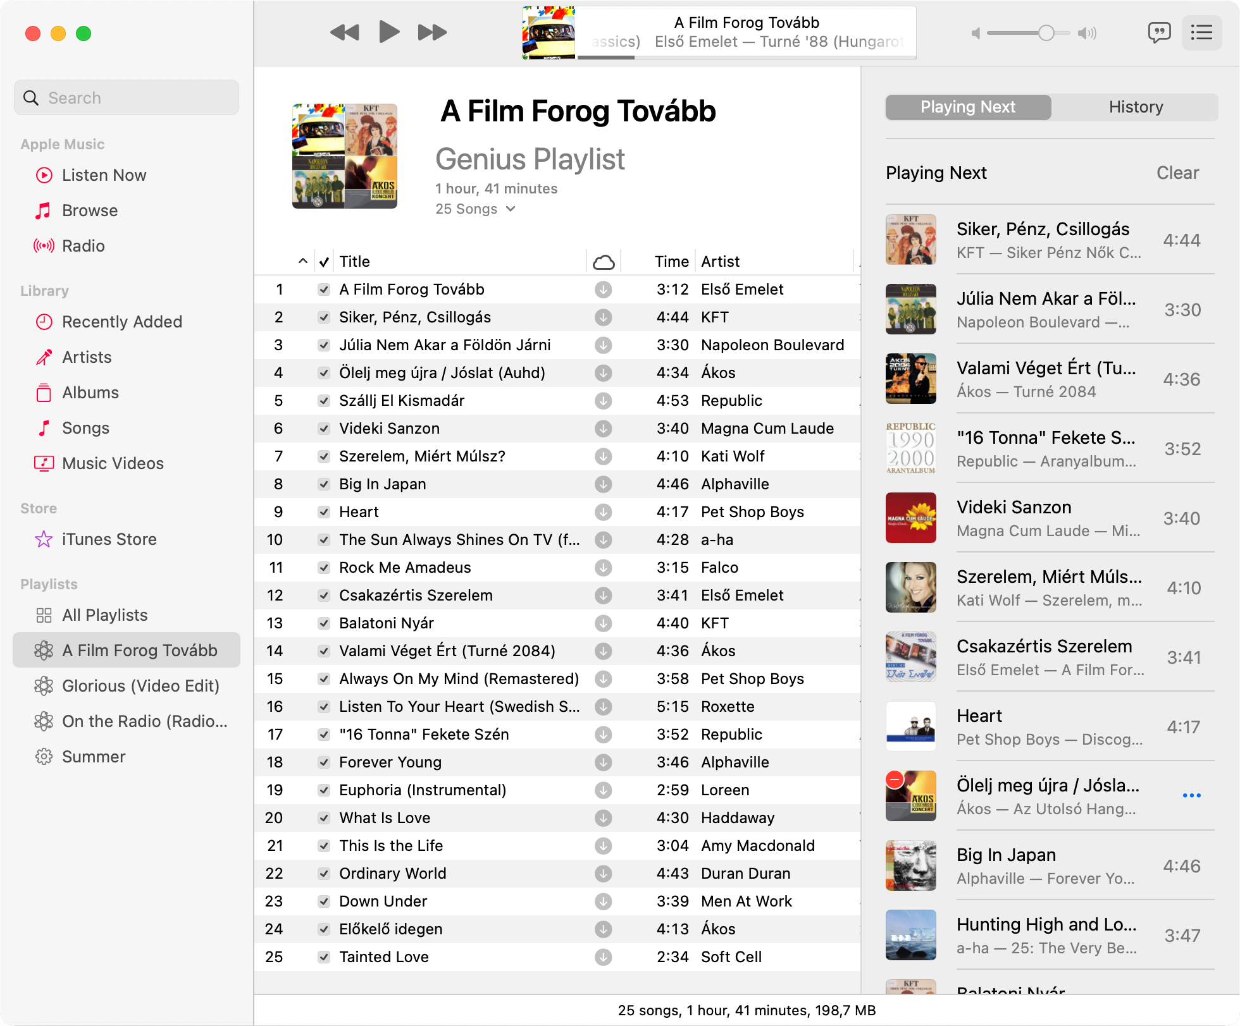Uncheck What Is Love checkbox

(324, 818)
